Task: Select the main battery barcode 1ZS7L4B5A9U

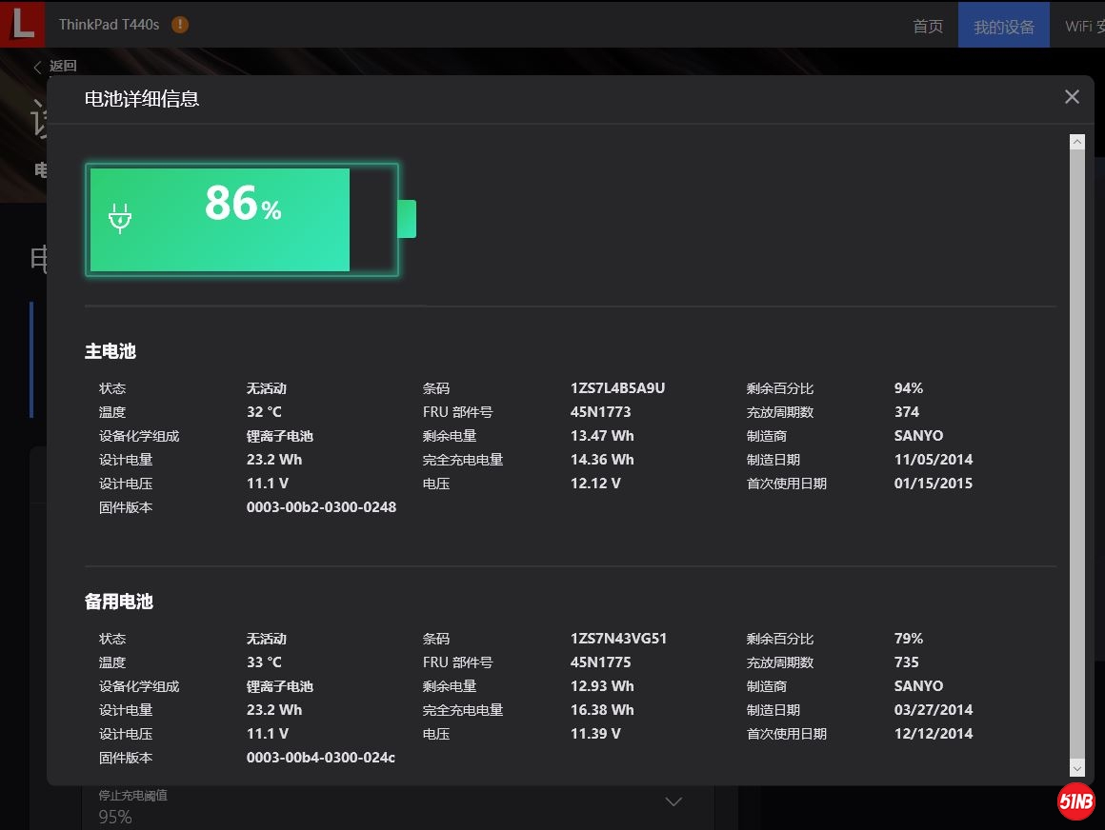Action: 617,388
